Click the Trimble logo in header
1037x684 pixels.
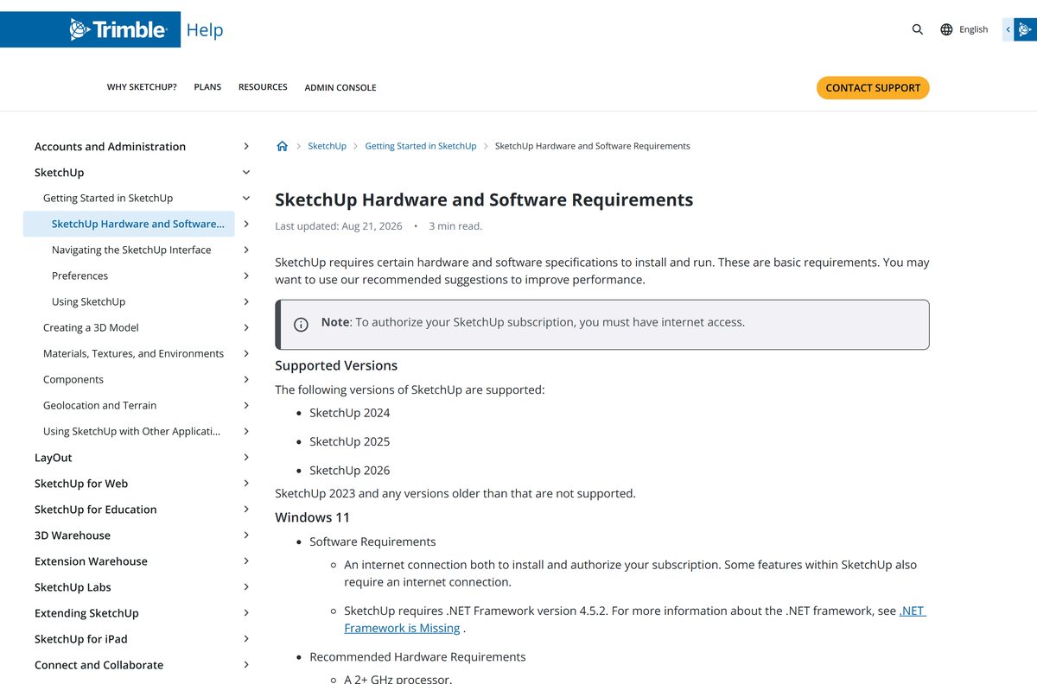tap(118, 29)
